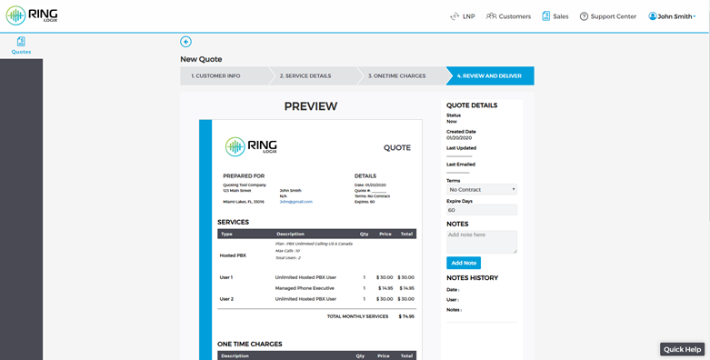Viewport: 710px width, 360px height.
Task: Click the RingLogix logo in quote preview
Action: pos(251,146)
